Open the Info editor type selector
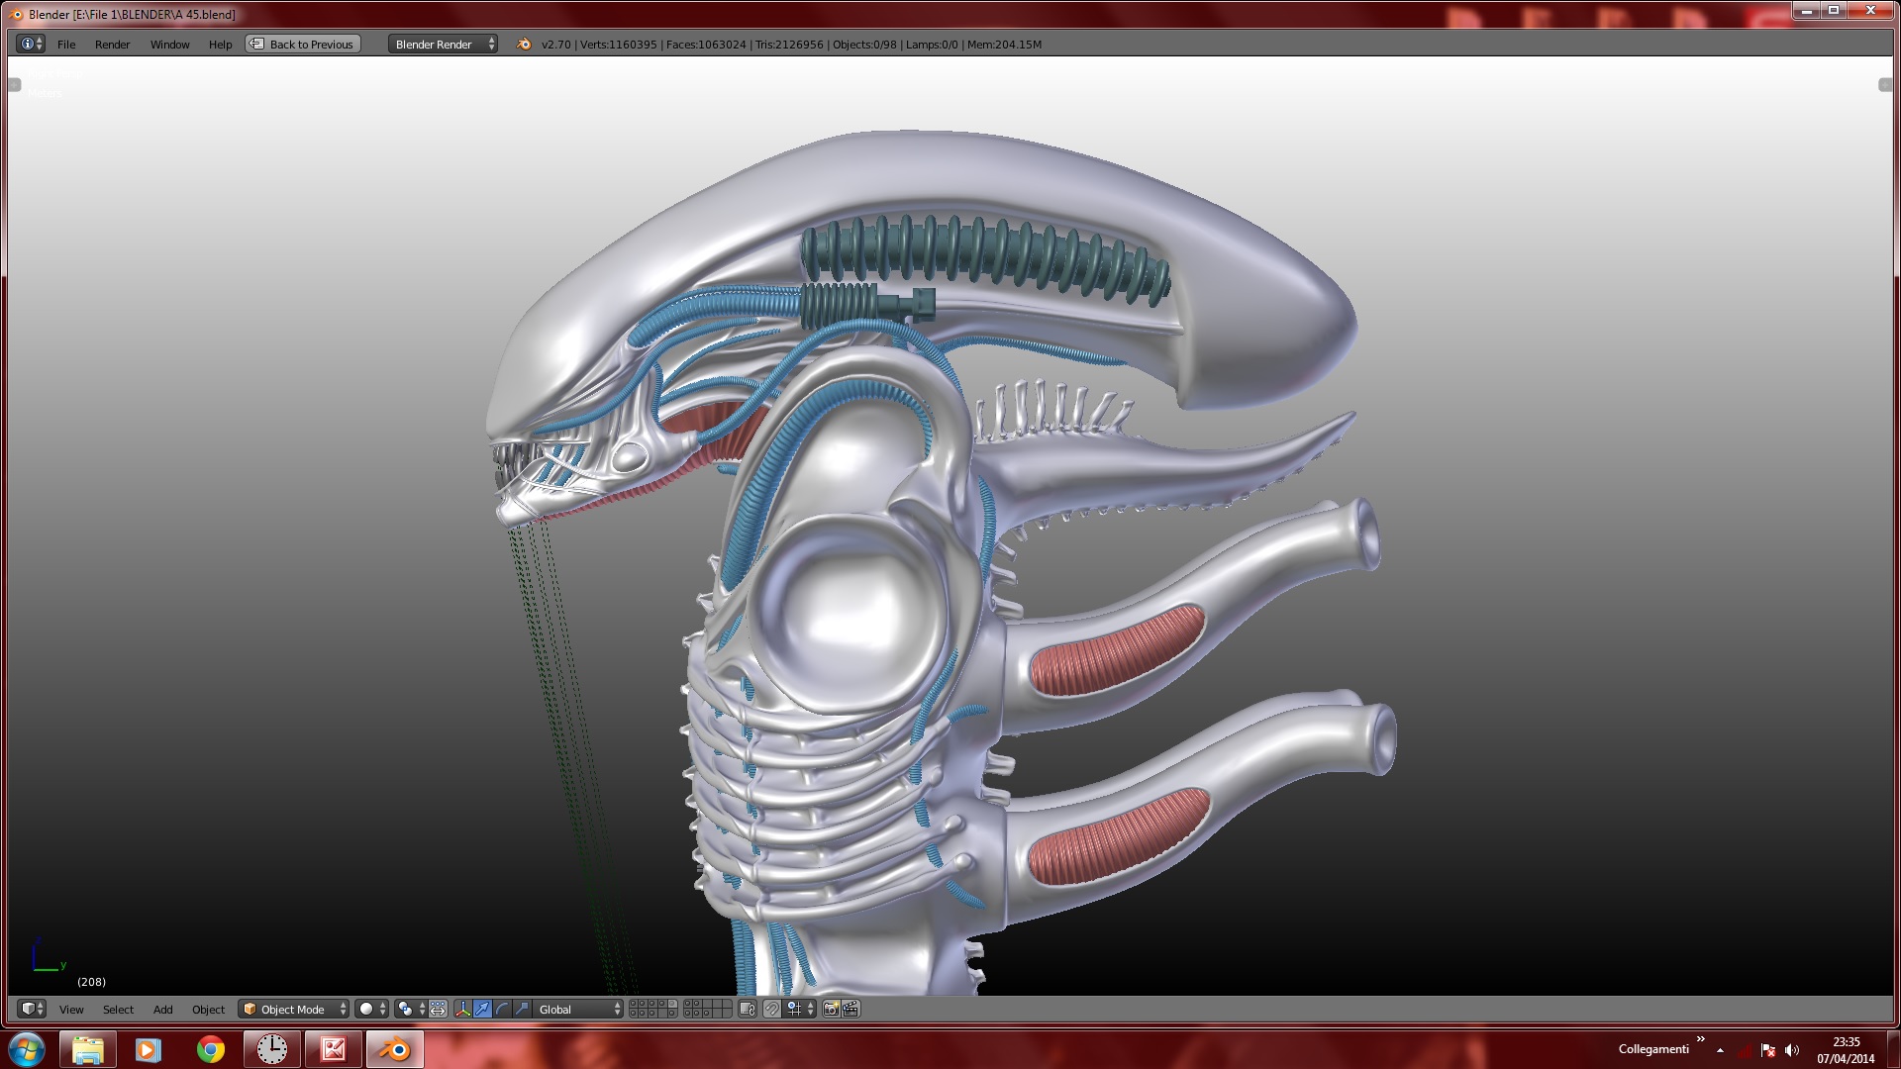Image resolution: width=1901 pixels, height=1069 pixels. tap(31, 45)
